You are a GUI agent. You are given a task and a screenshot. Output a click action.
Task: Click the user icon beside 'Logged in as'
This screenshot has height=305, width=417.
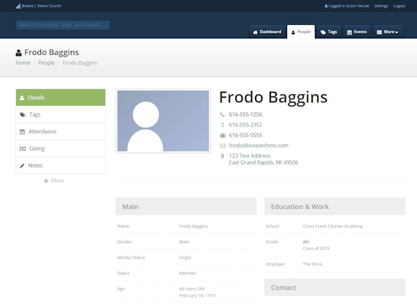(x=326, y=6)
